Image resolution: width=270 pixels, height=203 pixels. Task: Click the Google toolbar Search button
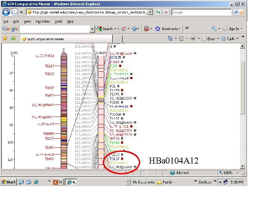point(105,29)
